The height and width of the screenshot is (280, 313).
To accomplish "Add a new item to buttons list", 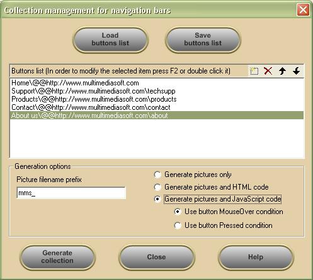I will click(254, 71).
